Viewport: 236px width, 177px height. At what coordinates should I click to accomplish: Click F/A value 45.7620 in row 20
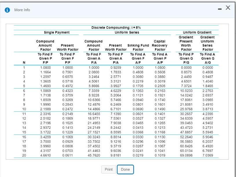94,155
